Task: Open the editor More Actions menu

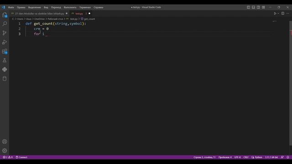Action: 288,13
